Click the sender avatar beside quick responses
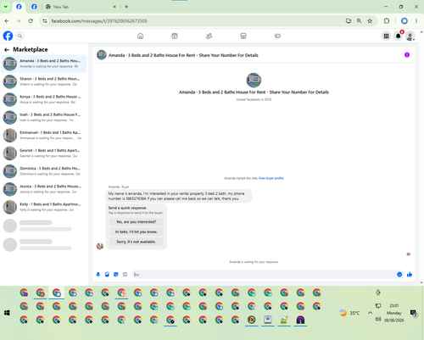This screenshot has width=424, height=340. click(100, 246)
